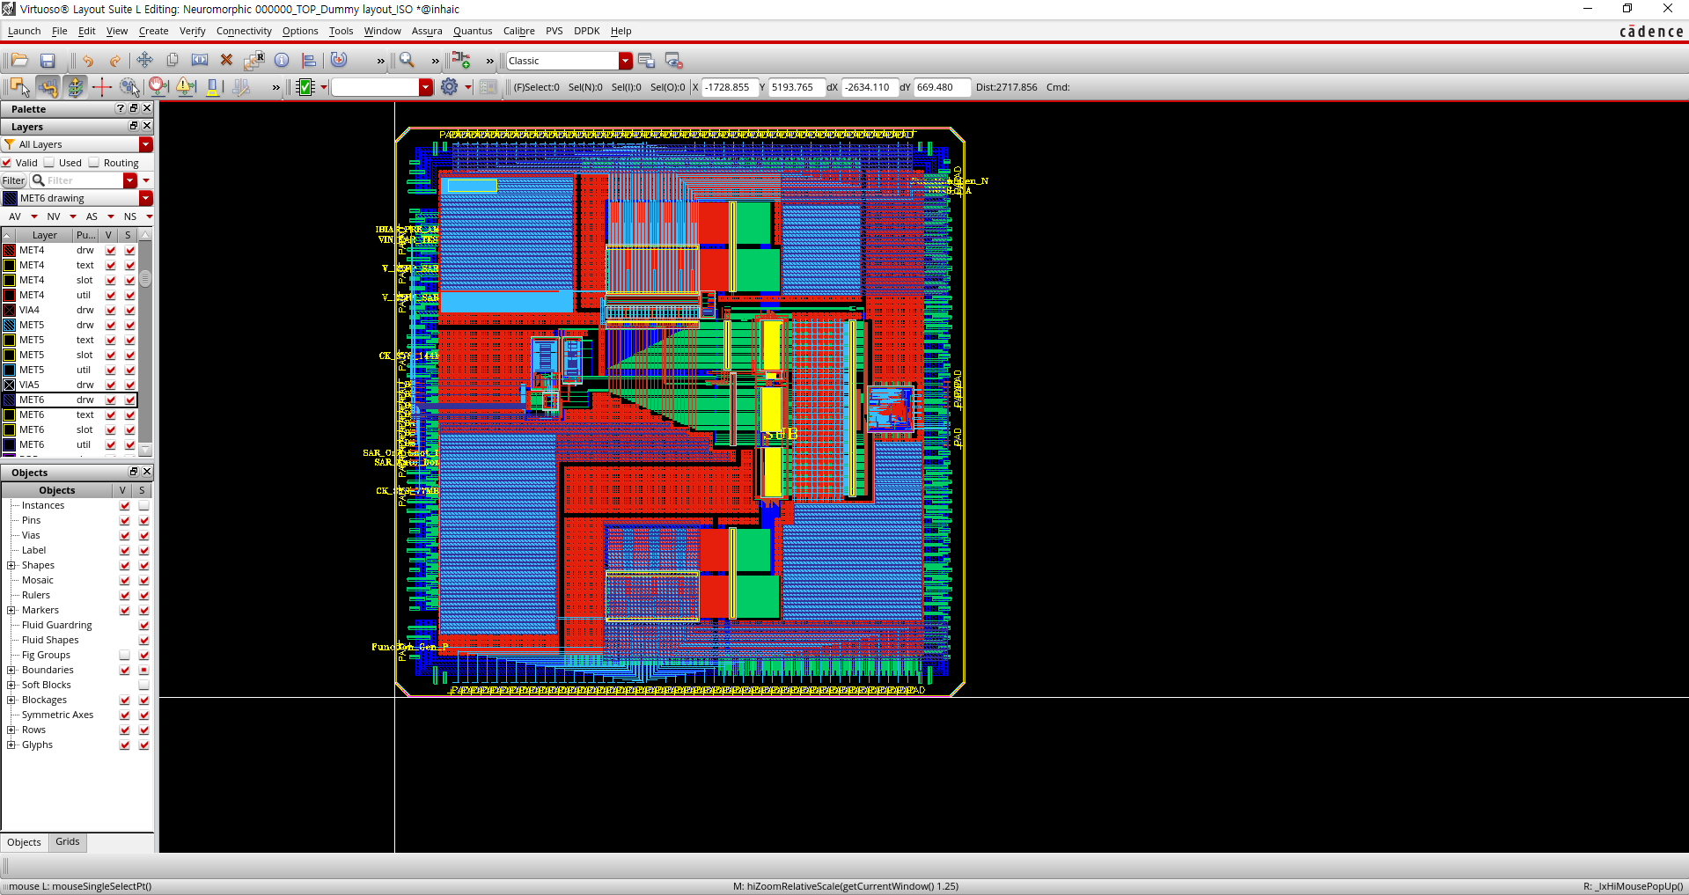Click the green check chip icon
The width and height of the screenshot is (1689, 895).
(306, 87)
